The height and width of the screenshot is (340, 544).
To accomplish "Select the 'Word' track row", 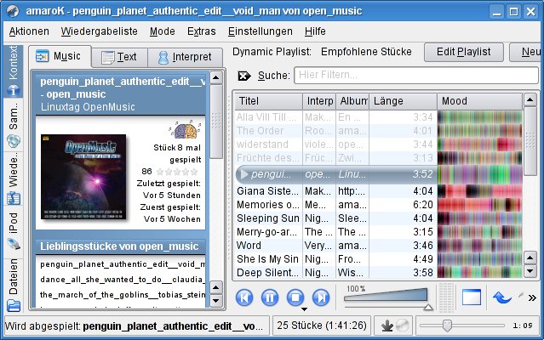I will (x=379, y=246).
